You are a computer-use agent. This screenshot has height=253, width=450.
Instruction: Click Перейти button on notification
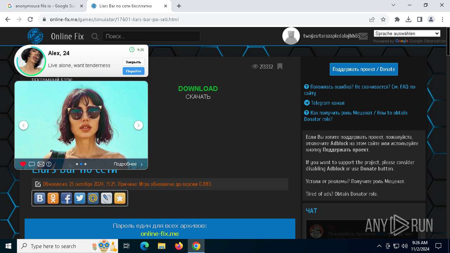[134, 71]
